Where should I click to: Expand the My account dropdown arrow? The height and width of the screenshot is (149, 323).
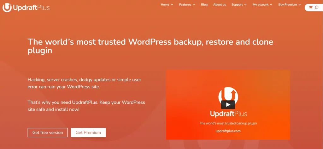(271, 5)
